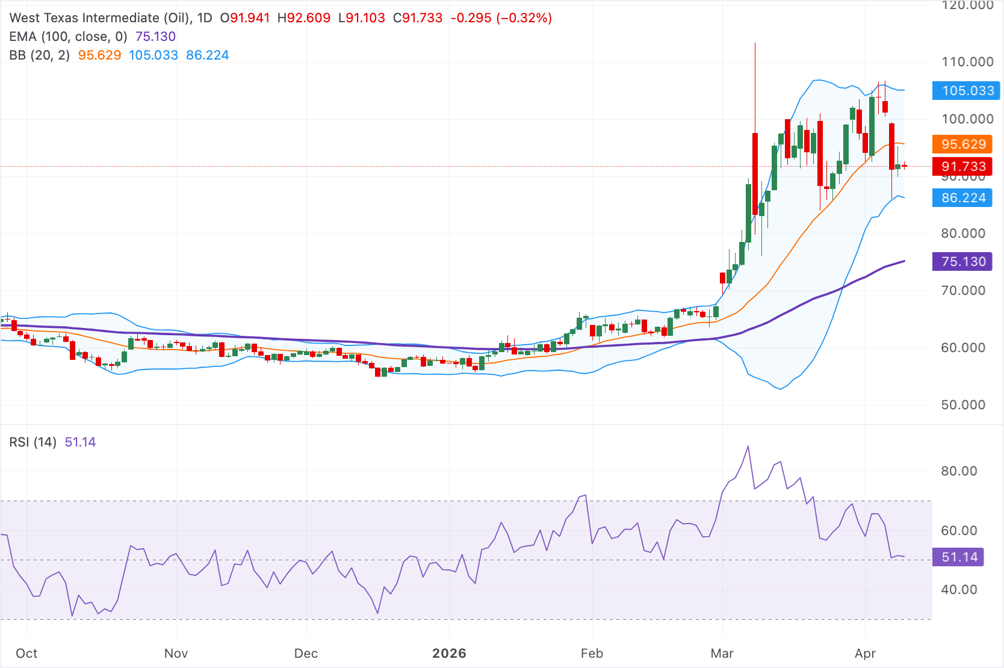Click the close value C91.733 in the legend
This screenshot has height=668, width=1004.
[417, 18]
